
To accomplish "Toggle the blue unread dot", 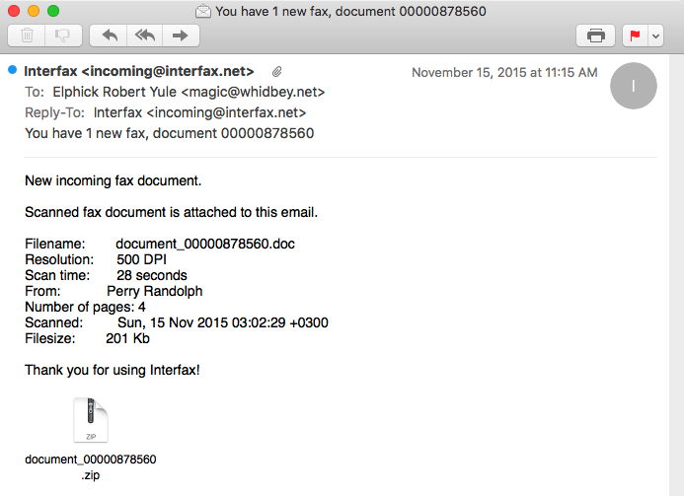I will pos(12,70).
